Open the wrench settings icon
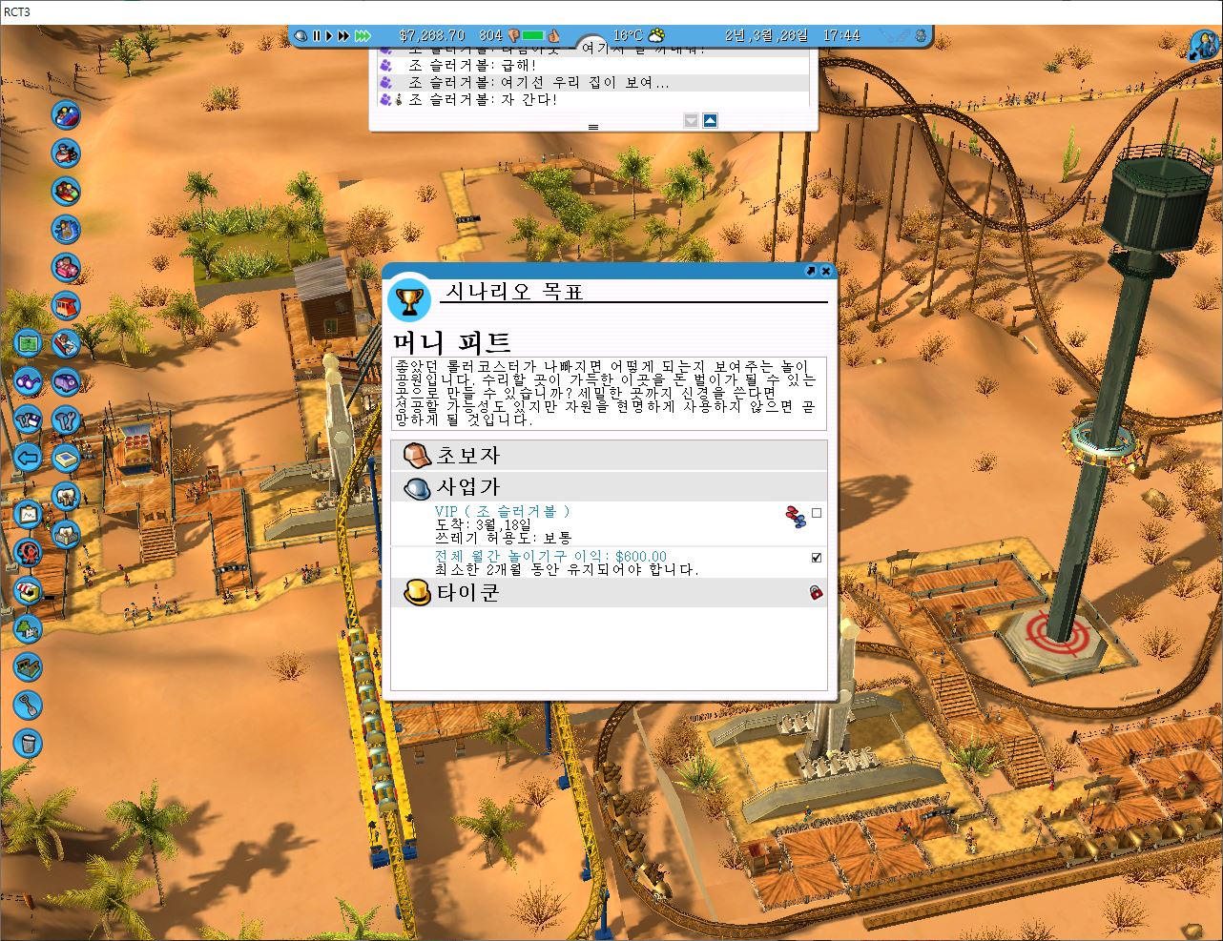Screen dimensions: 1223x941 click(65, 419)
